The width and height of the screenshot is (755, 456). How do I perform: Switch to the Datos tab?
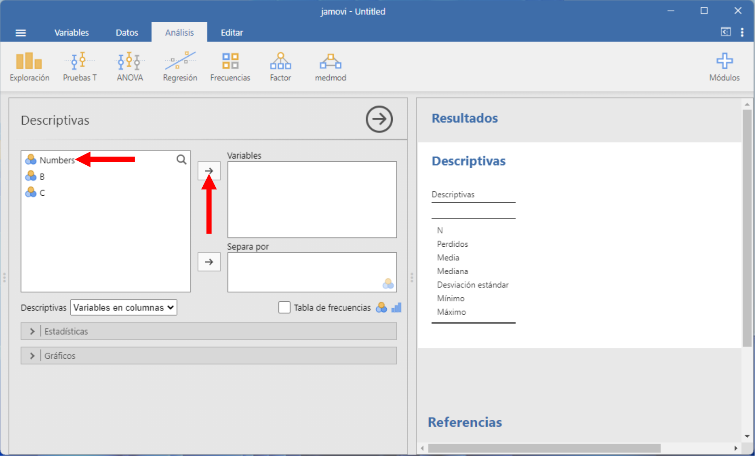click(x=127, y=33)
